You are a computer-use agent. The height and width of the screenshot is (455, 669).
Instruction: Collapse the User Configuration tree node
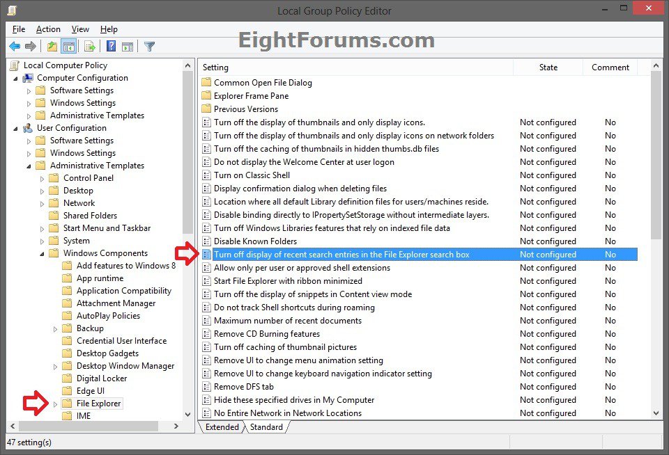[16, 129]
